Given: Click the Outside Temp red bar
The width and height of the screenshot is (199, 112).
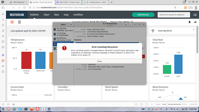Looking at the screenshot, I should [x=27, y=60].
